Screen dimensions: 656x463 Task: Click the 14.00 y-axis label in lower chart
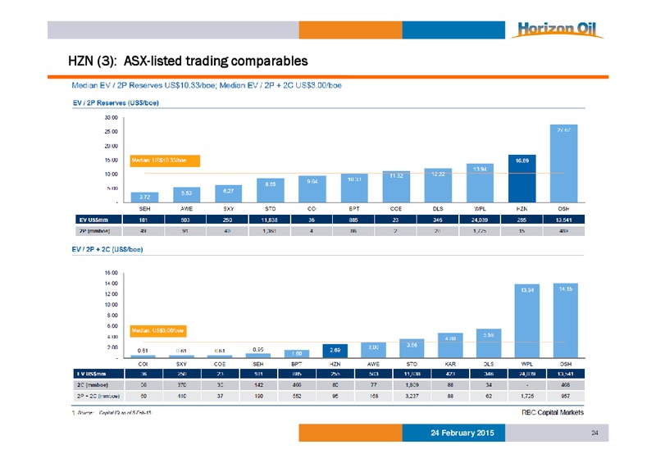click(x=112, y=284)
